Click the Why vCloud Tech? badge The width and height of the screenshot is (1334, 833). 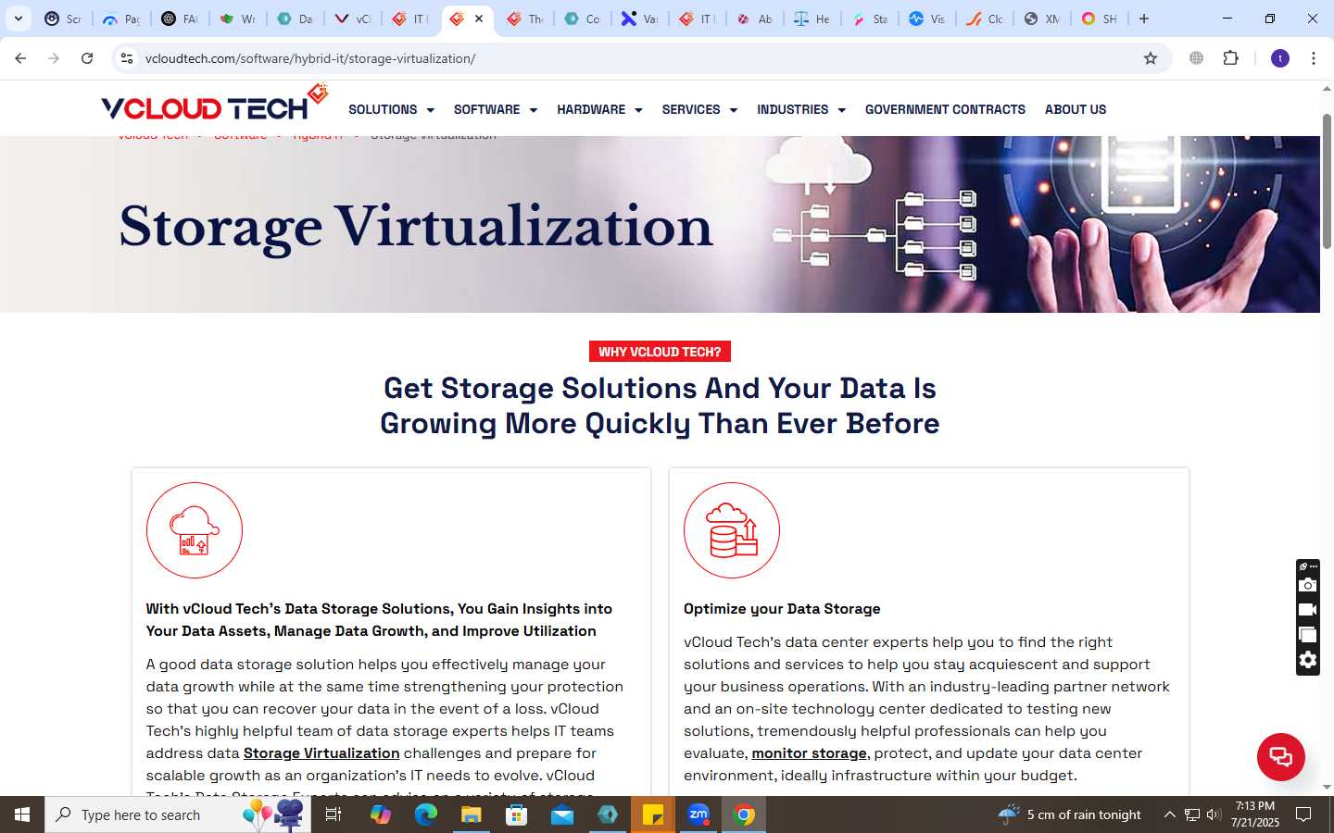[660, 352]
